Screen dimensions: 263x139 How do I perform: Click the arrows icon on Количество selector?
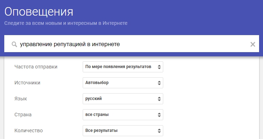coord(159,130)
